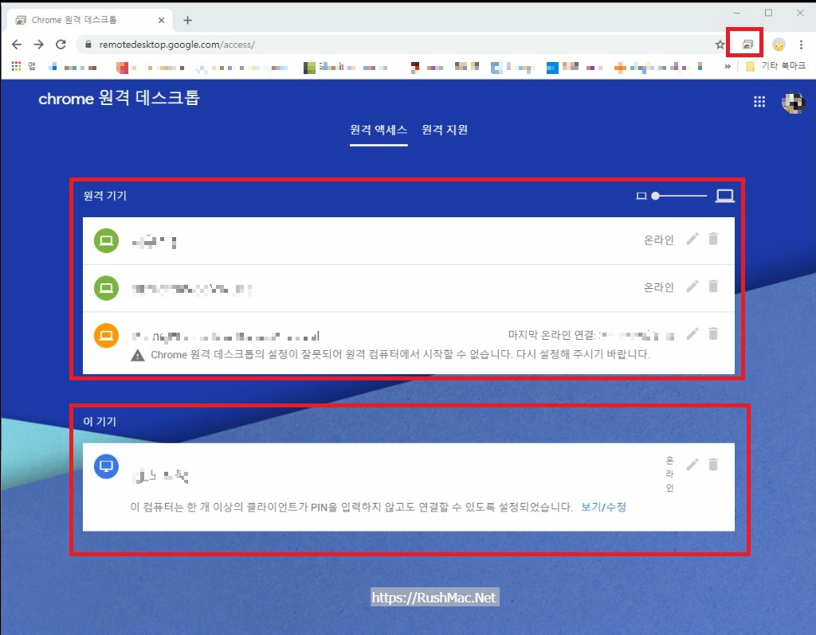
Task: Go back using browser back arrow
Action: 17,45
